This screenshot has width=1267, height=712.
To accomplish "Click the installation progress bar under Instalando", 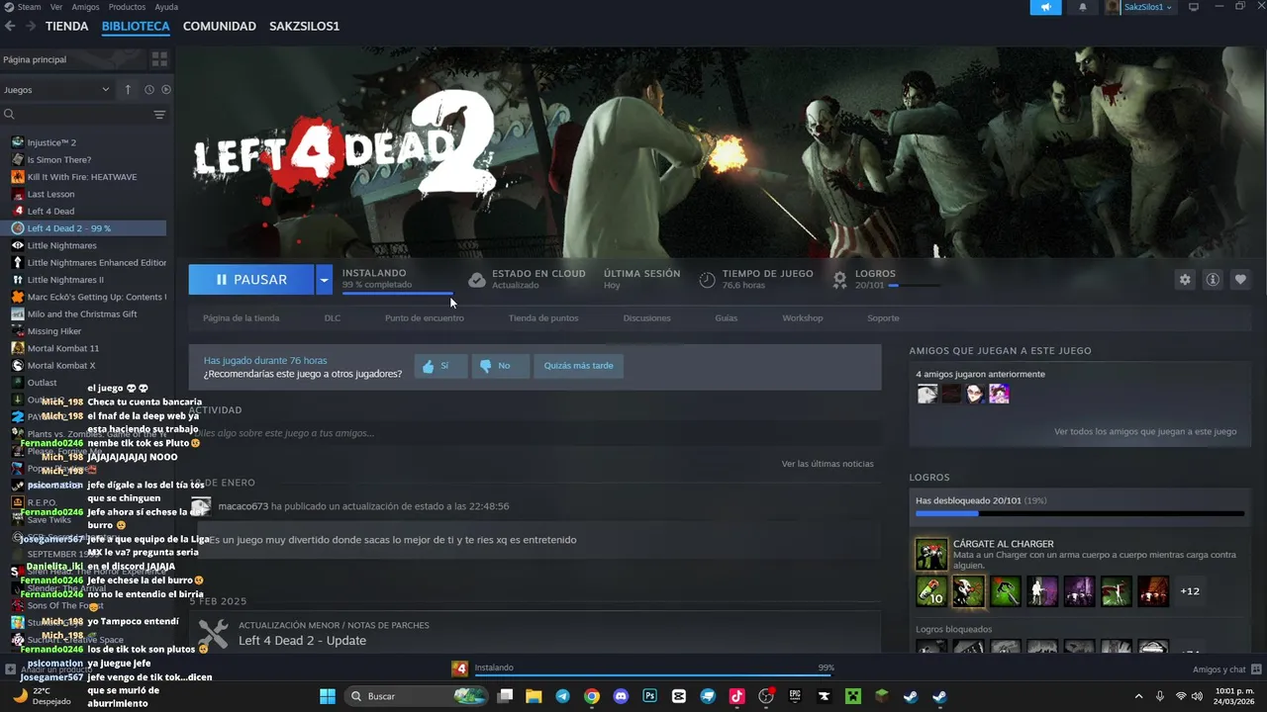I will point(398,294).
